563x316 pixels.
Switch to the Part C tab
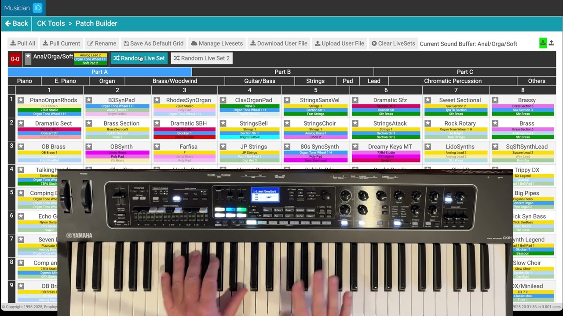click(465, 72)
